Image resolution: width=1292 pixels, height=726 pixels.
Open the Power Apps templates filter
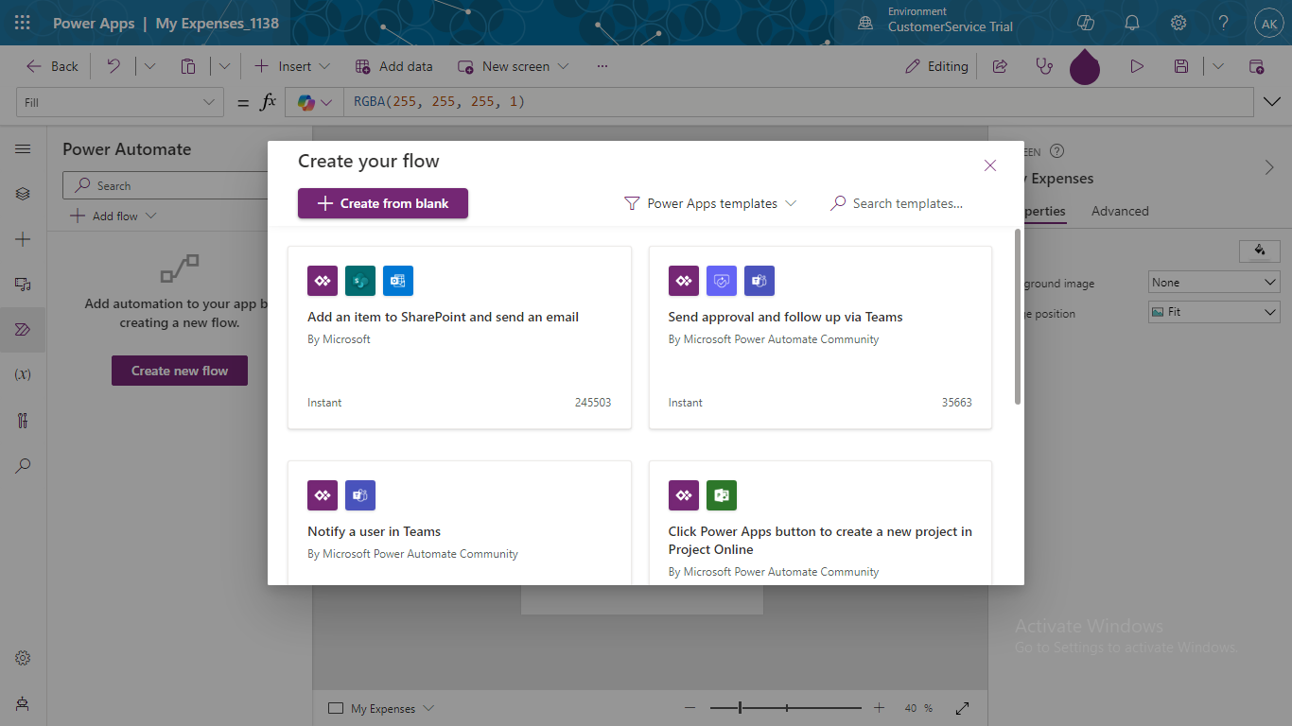[710, 202]
